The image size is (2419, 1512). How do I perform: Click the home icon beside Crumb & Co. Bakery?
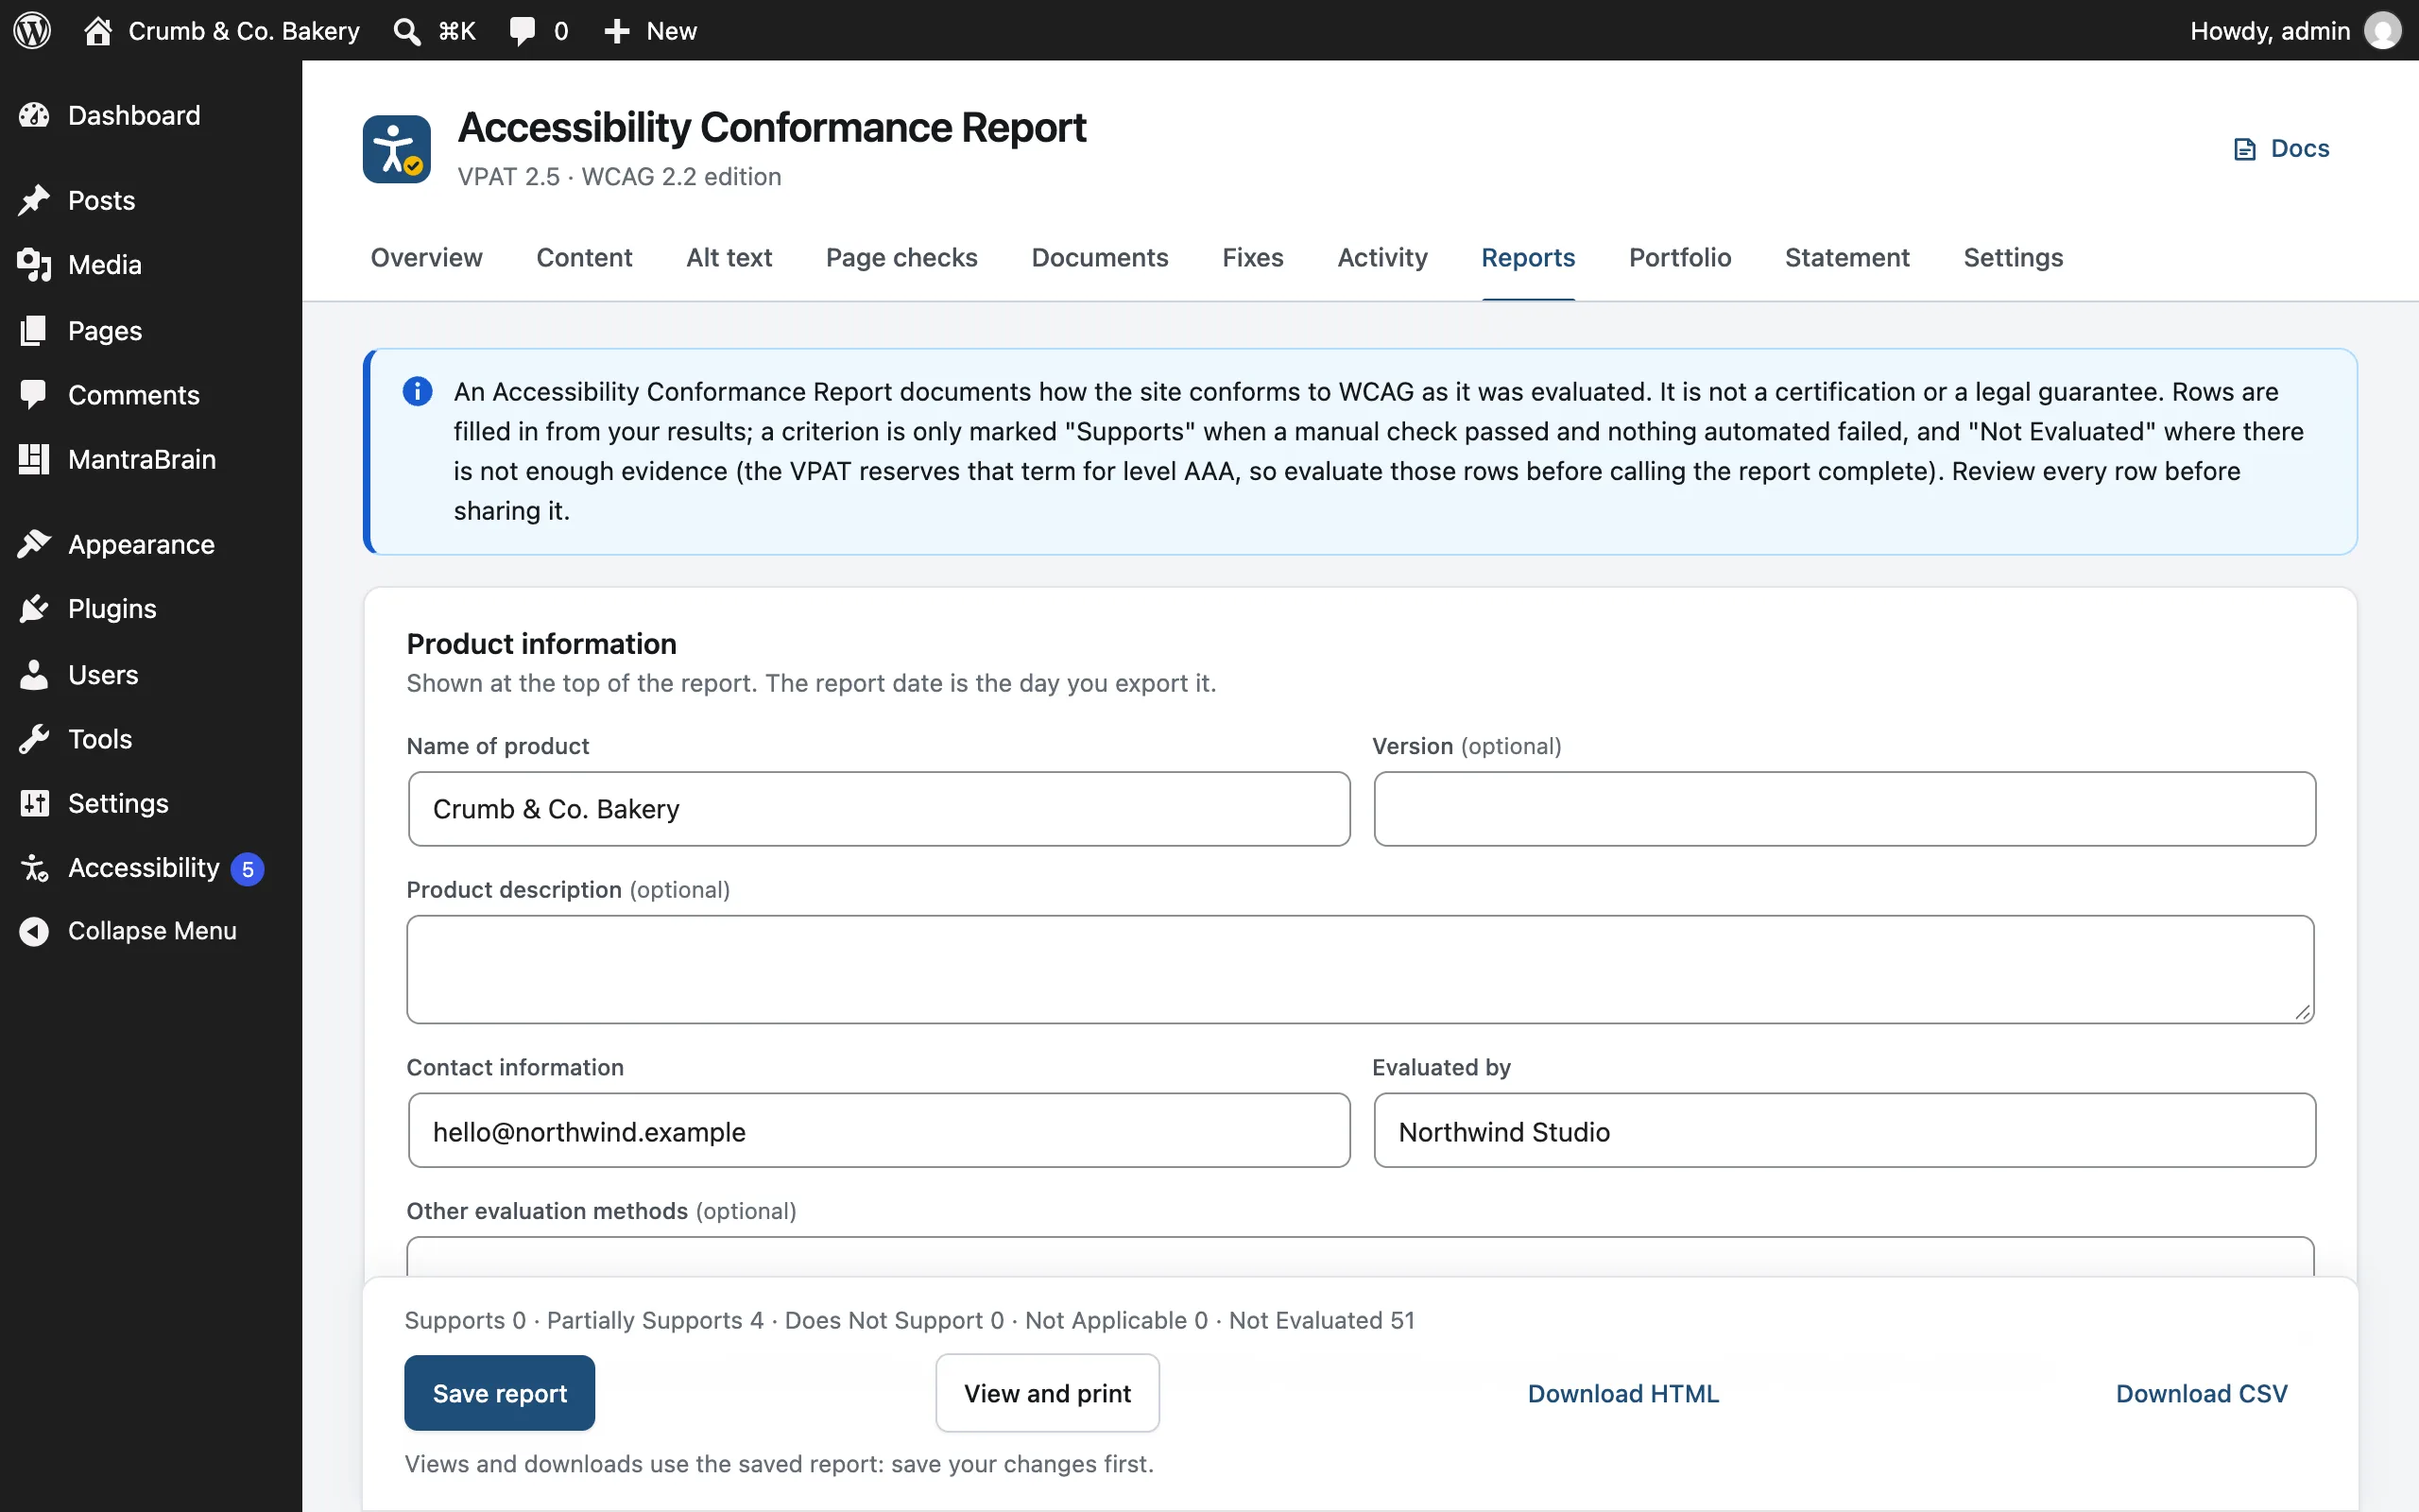98,30
